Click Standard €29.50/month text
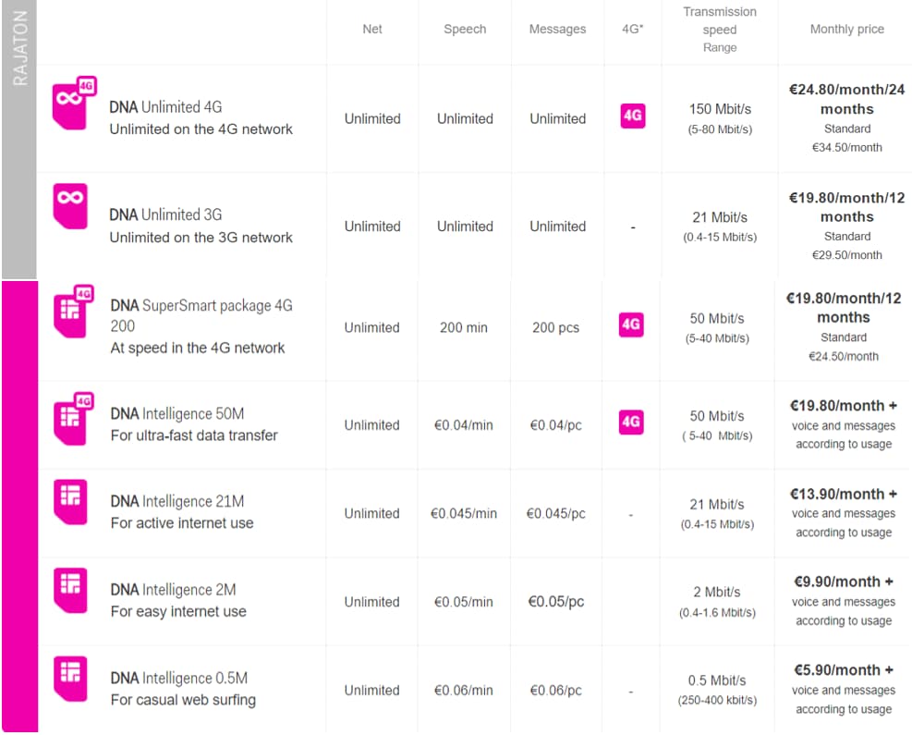912x735 pixels. click(x=846, y=246)
